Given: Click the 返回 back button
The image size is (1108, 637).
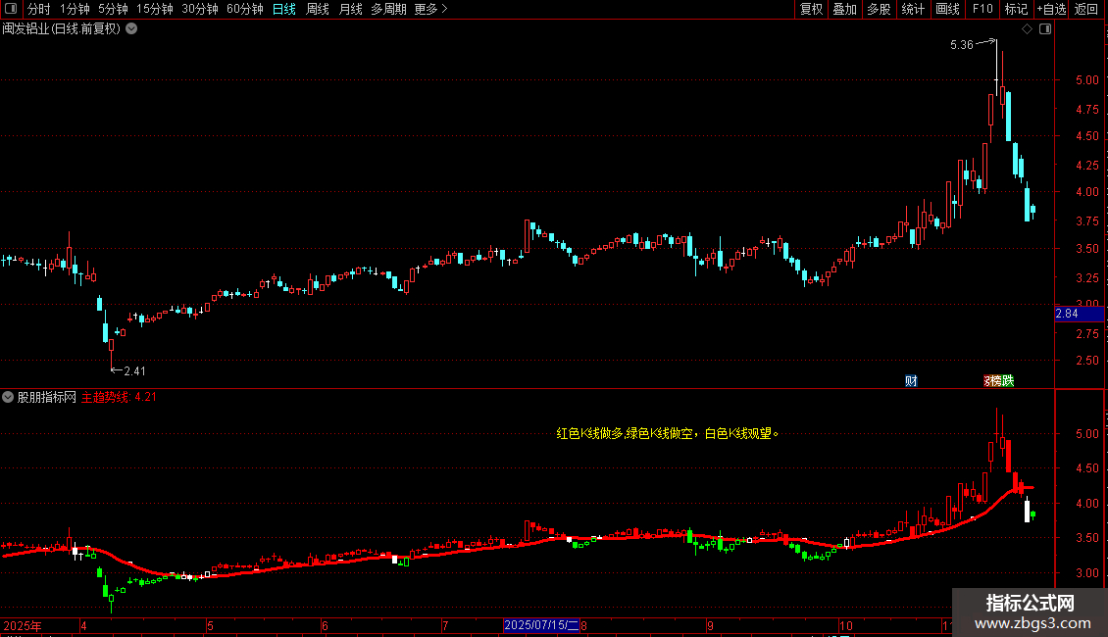Looking at the screenshot, I should pyautogui.click(x=1086, y=9).
